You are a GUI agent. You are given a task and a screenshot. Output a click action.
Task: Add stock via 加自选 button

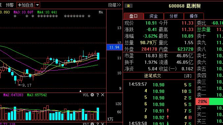tap(26, 5)
